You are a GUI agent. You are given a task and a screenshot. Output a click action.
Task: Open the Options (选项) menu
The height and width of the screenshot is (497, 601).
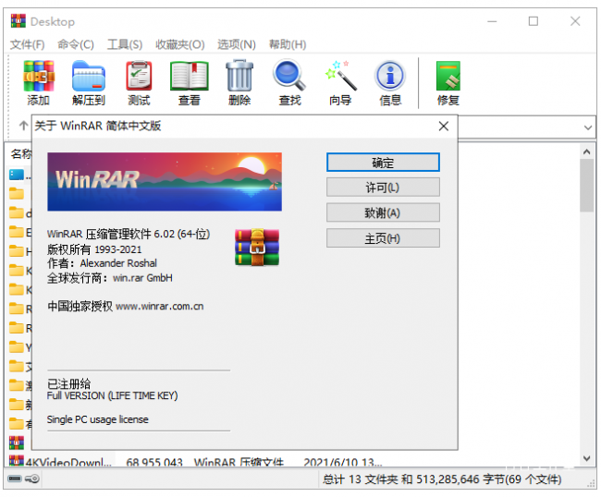[237, 44]
